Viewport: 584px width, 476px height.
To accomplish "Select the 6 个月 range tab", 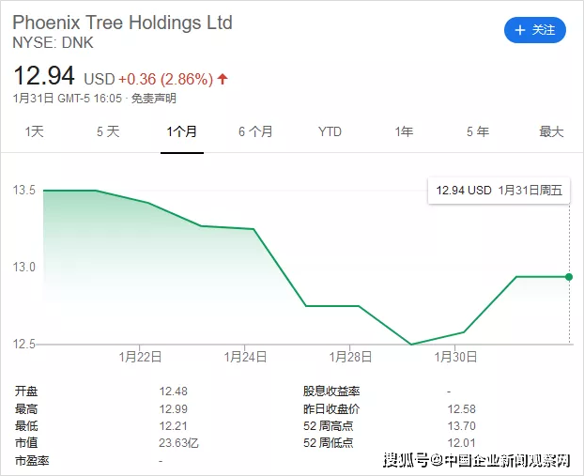I will pyautogui.click(x=255, y=131).
